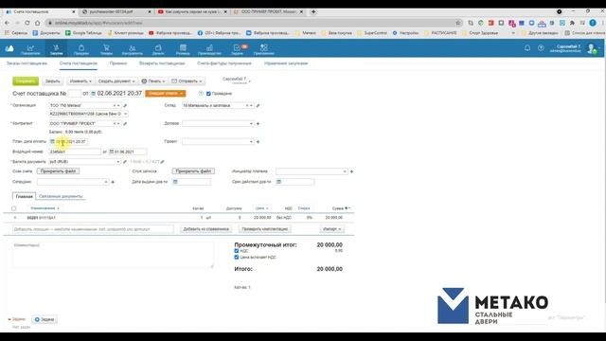Attach file in second Прикрепить файл button
606x341 pixels.
(x=193, y=171)
